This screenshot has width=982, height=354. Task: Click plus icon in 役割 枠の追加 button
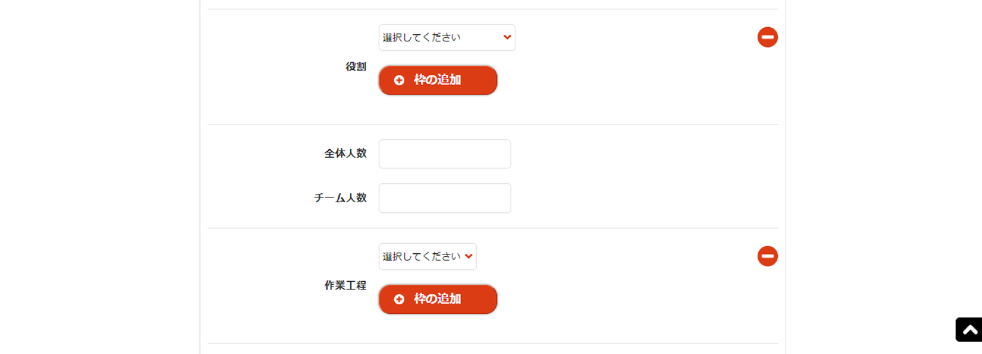pyautogui.click(x=399, y=80)
